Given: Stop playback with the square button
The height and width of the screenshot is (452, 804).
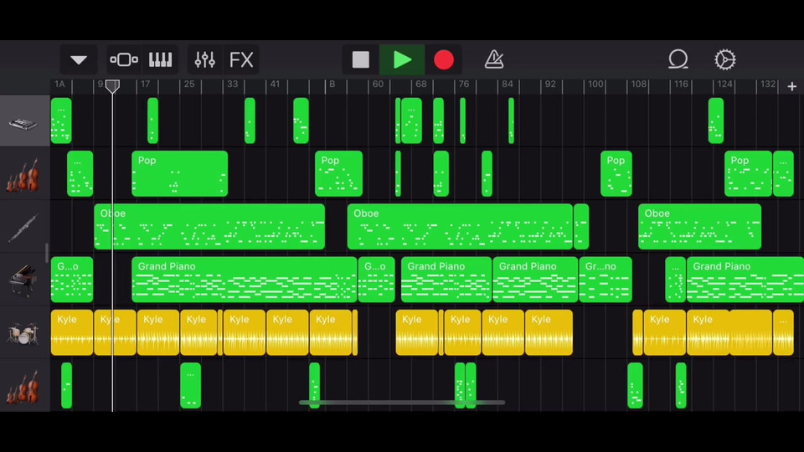Looking at the screenshot, I should pyautogui.click(x=360, y=60).
